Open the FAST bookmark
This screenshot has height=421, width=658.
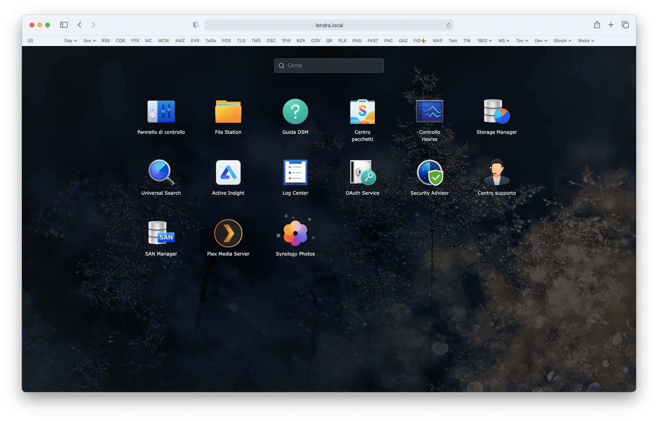(373, 41)
